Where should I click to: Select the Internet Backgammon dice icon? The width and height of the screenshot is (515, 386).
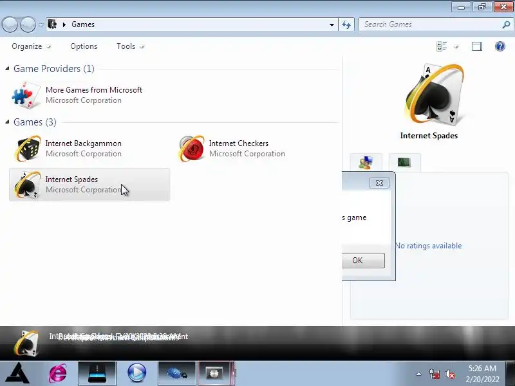pos(28,149)
